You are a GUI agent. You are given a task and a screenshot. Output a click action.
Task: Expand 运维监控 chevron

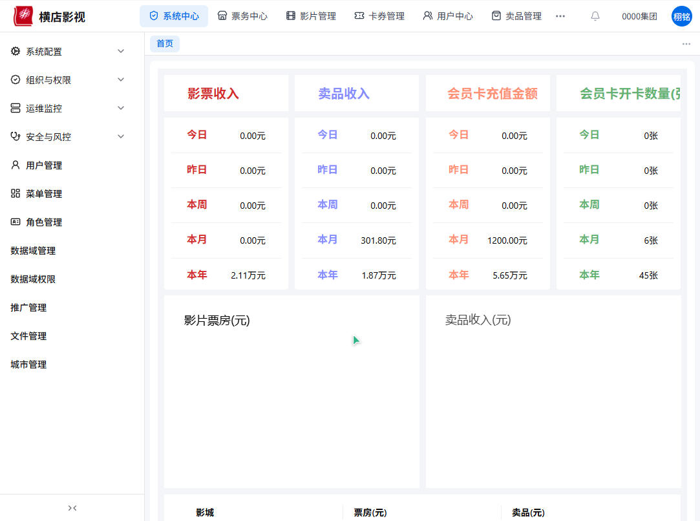click(x=121, y=108)
